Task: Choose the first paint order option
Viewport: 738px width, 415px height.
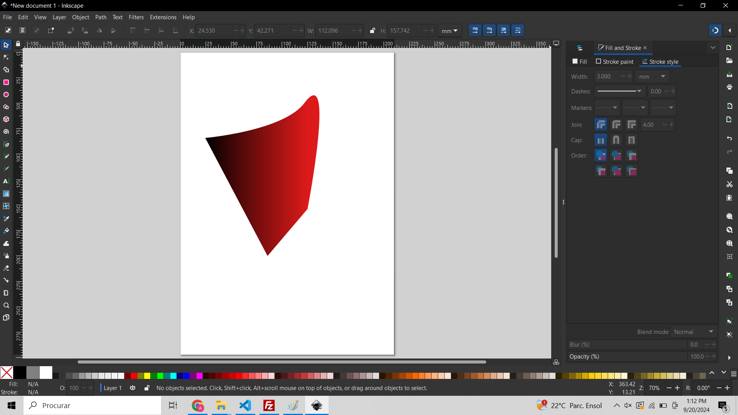Action: click(601, 156)
